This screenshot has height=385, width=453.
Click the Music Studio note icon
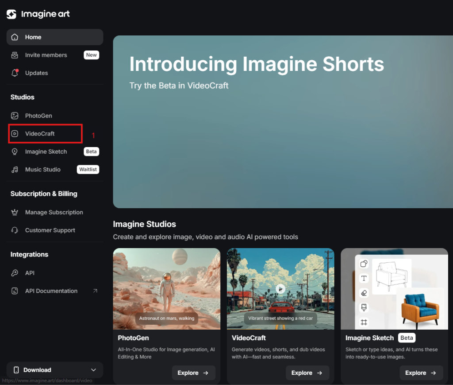(15, 170)
